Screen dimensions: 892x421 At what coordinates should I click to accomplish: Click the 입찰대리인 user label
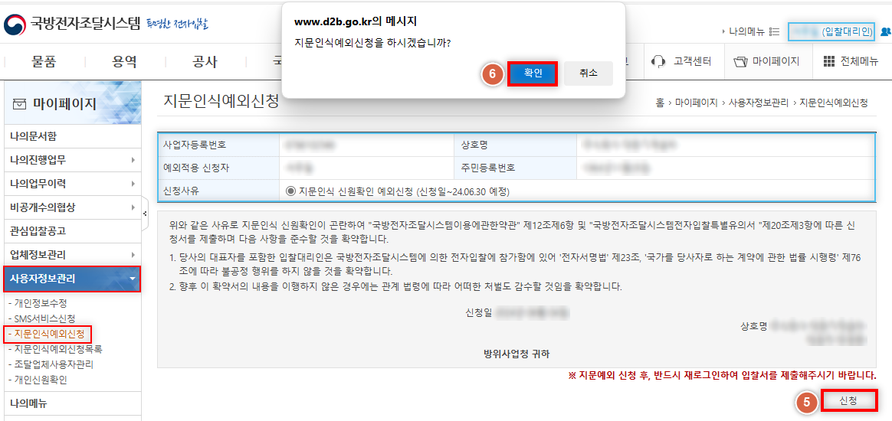(847, 32)
